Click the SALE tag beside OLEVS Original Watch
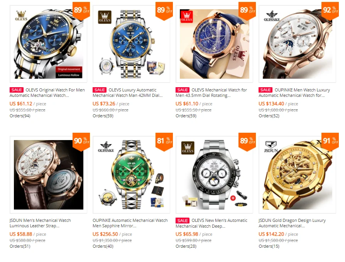Image resolution: width=345 pixels, height=262 pixels. (x=17, y=90)
